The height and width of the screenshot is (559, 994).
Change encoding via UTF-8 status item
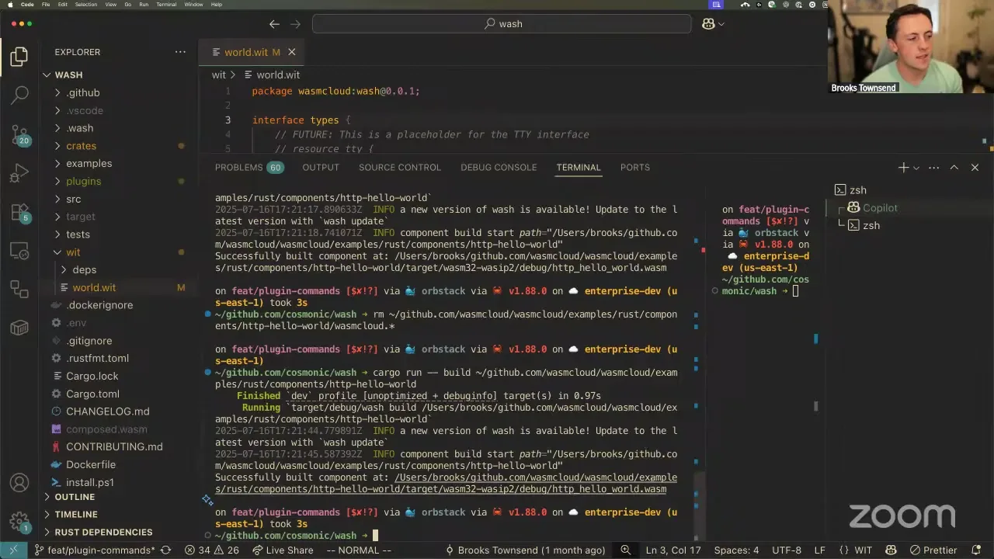787,550
